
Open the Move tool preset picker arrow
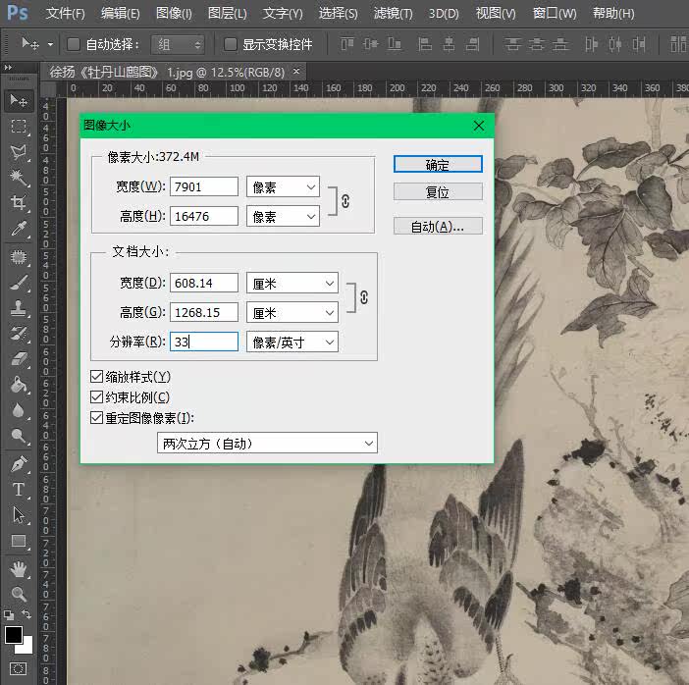[x=50, y=44]
